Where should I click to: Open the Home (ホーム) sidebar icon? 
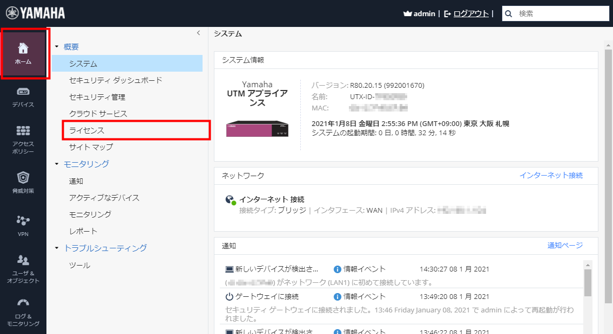click(x=23, y=53)
